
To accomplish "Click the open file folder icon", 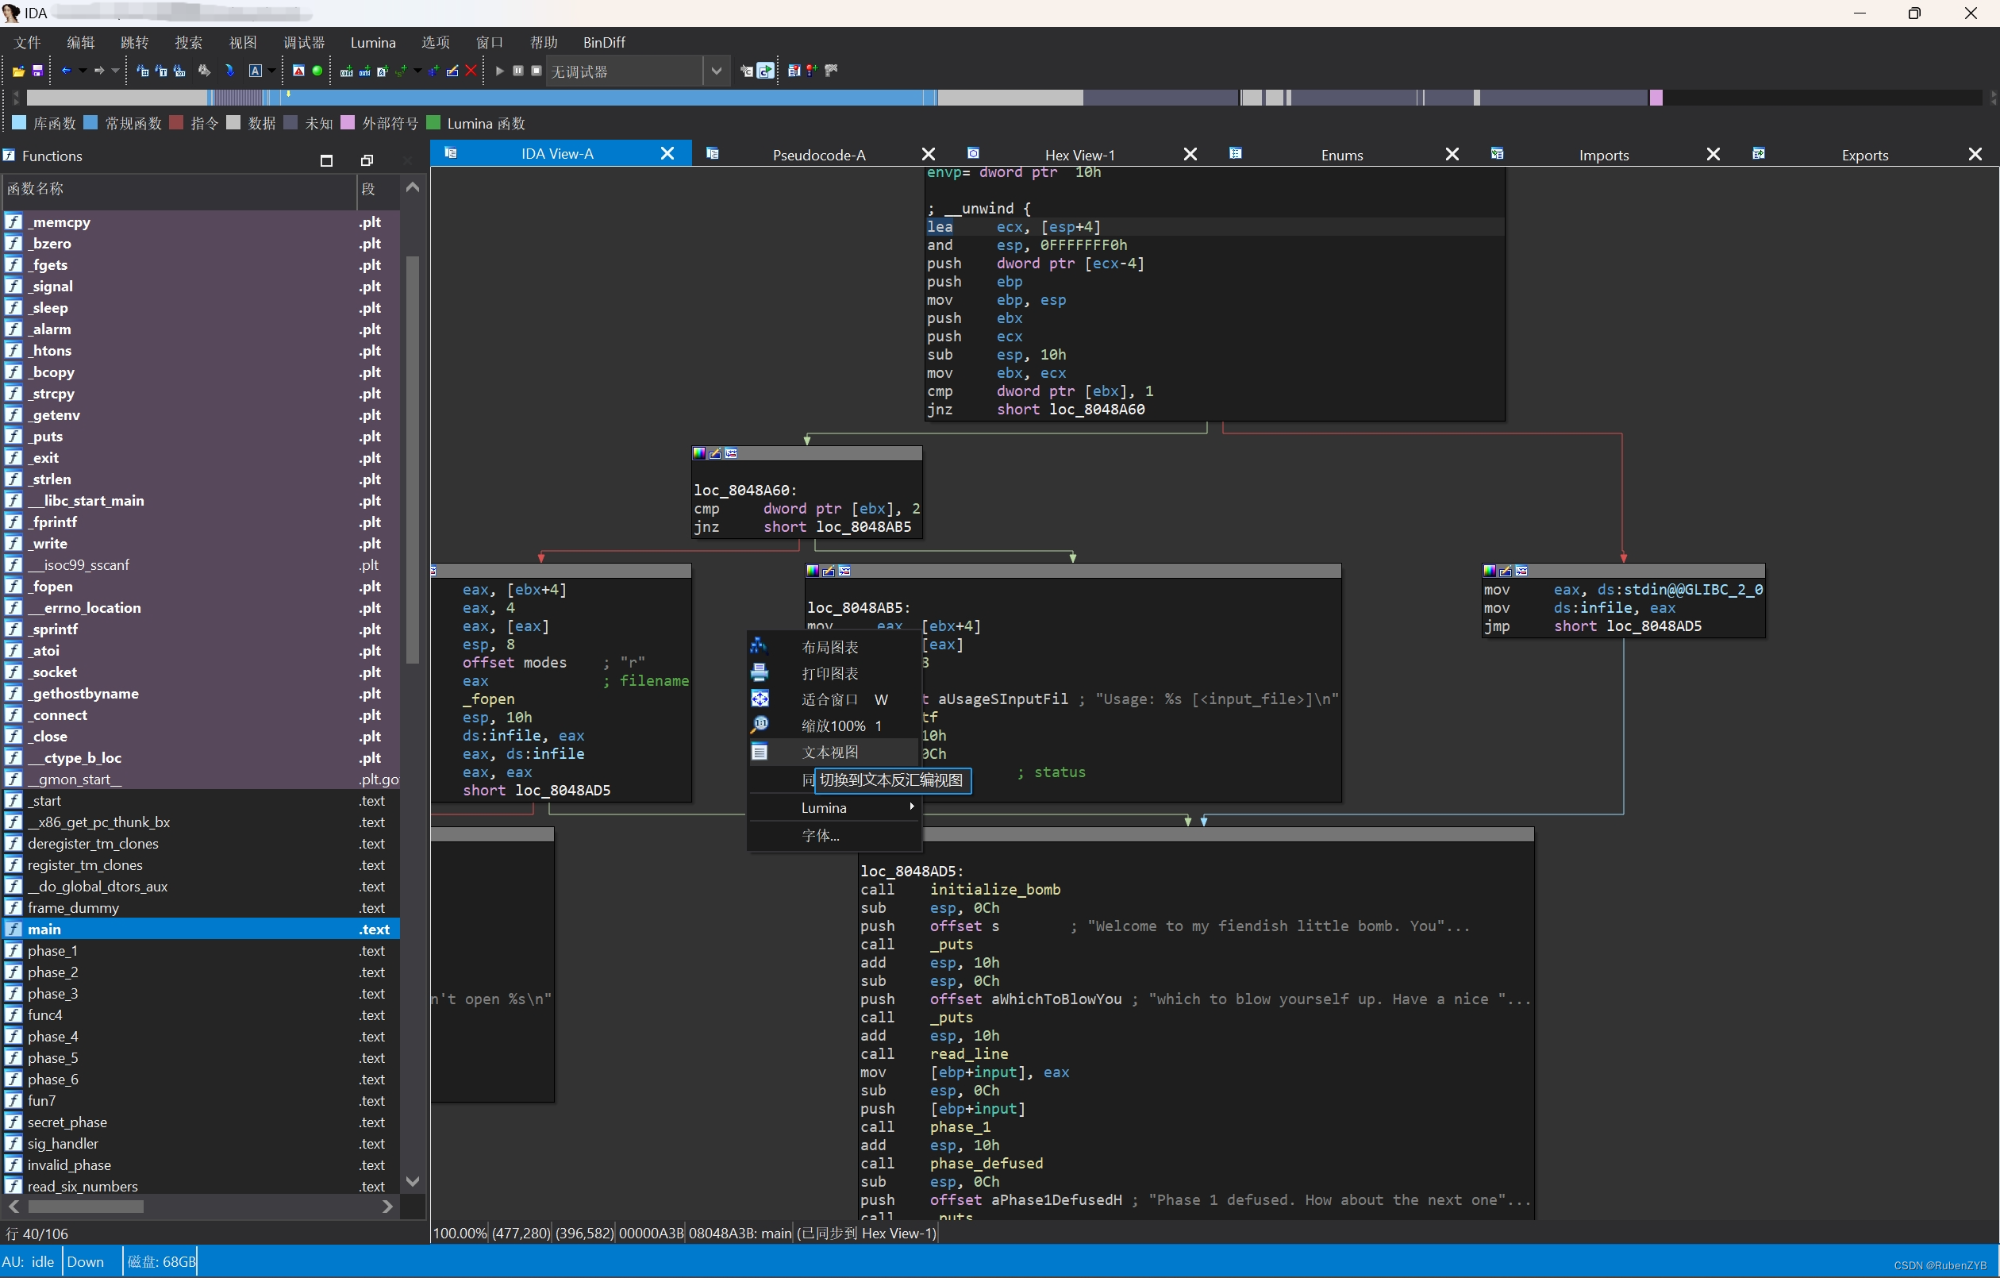I will pos(18,71).
